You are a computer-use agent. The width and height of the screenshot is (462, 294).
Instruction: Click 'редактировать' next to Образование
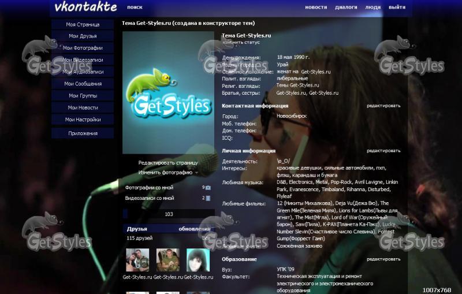pyautogui.click(x=383, y=259)
